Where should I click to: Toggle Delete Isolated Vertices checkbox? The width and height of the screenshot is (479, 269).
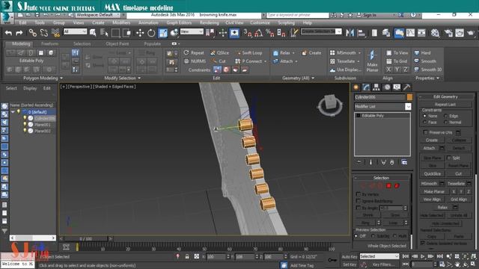(x=423, y=243)
